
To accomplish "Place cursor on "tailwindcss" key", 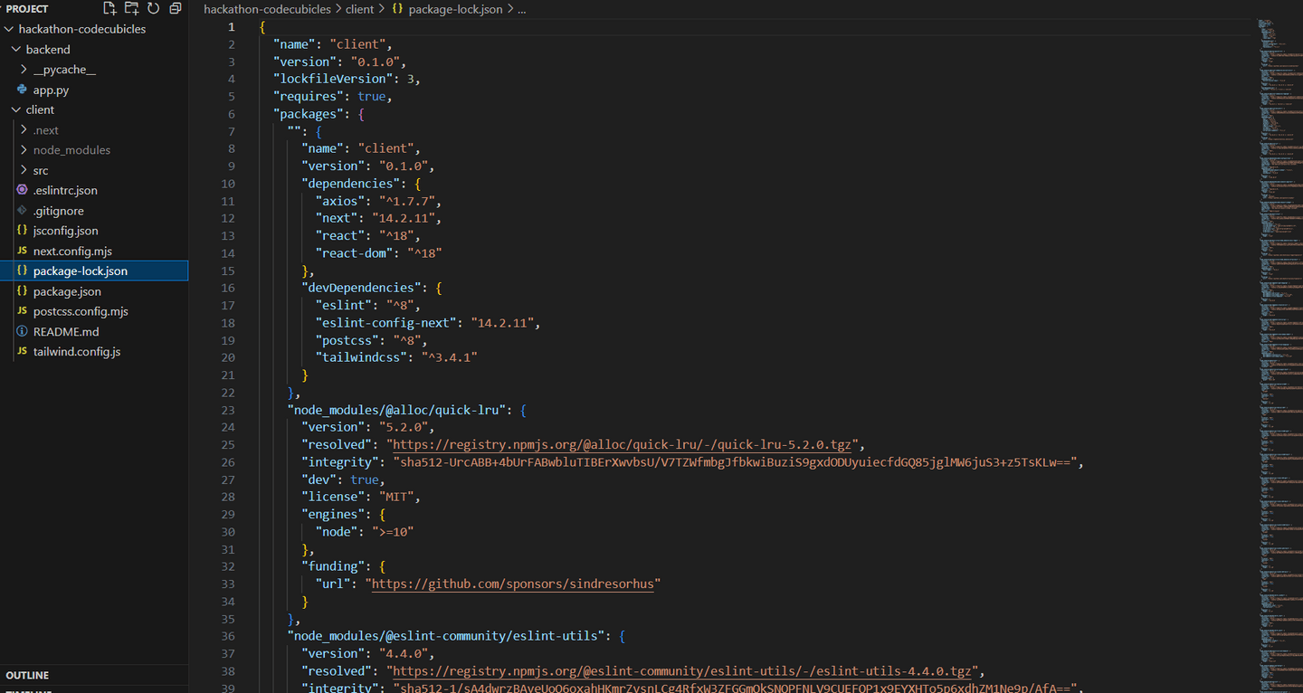I will coord(362,357).
